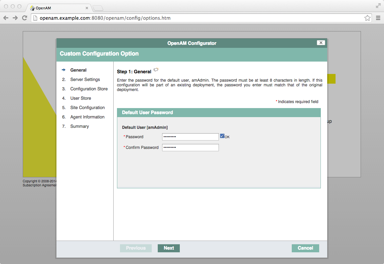Select the User Store step
Screen dimensions: 384x264
point(81,98)
